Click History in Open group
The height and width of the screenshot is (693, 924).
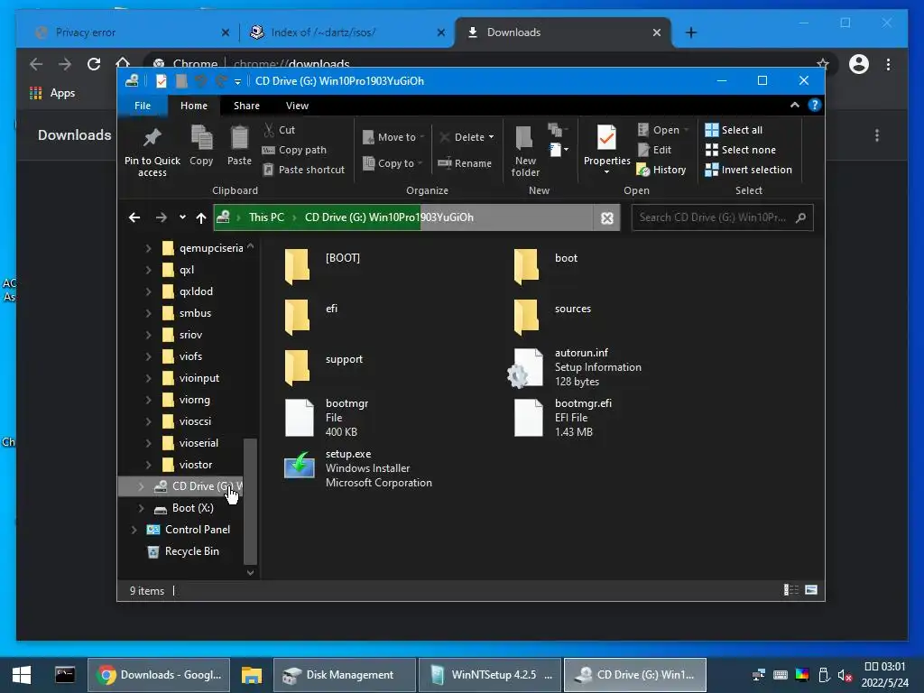click(661, 170)
